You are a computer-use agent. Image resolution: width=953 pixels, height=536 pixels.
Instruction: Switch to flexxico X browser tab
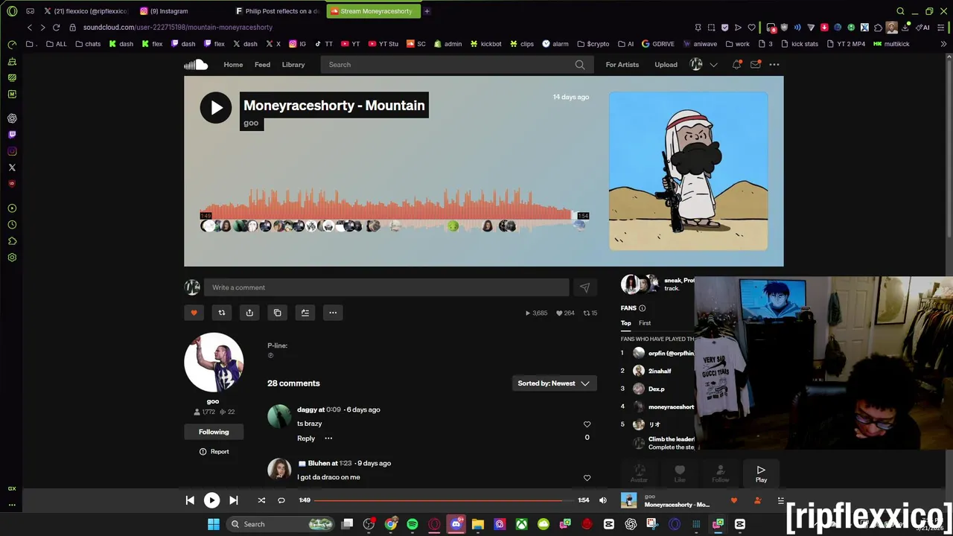(x=86, y=11)
